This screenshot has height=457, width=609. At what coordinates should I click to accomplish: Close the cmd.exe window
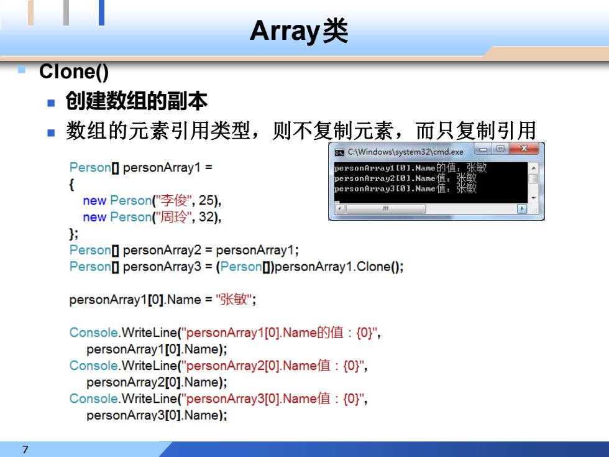524,149
